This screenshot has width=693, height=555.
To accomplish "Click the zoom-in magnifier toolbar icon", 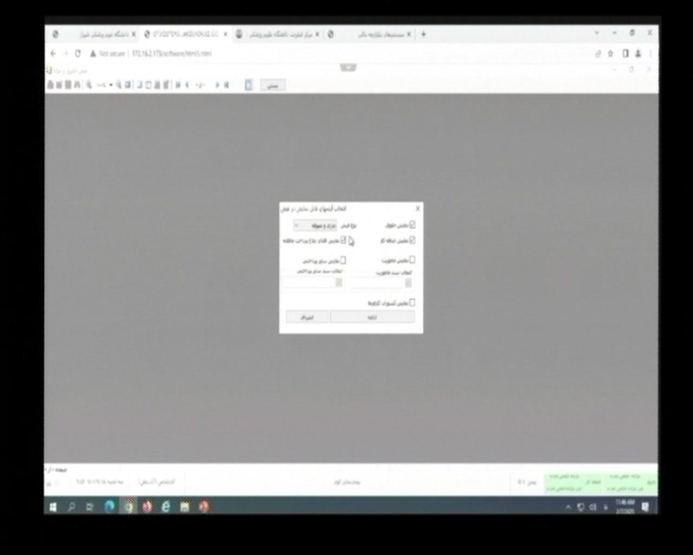I will (x=119, y=85).
